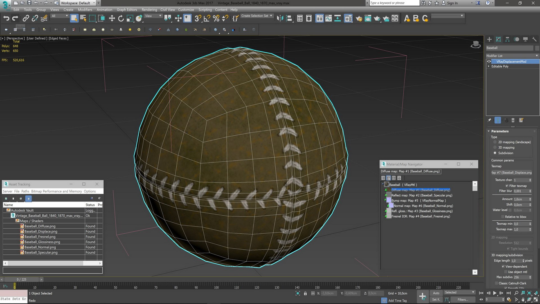Image resolution: width=540 pixels, height=304 pixels.
Task: Toggle VRayDisplacementMod eye visibility
Action: (x=489, y=61)
